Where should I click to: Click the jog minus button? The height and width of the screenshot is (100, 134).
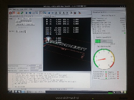(x=17, y=21)
